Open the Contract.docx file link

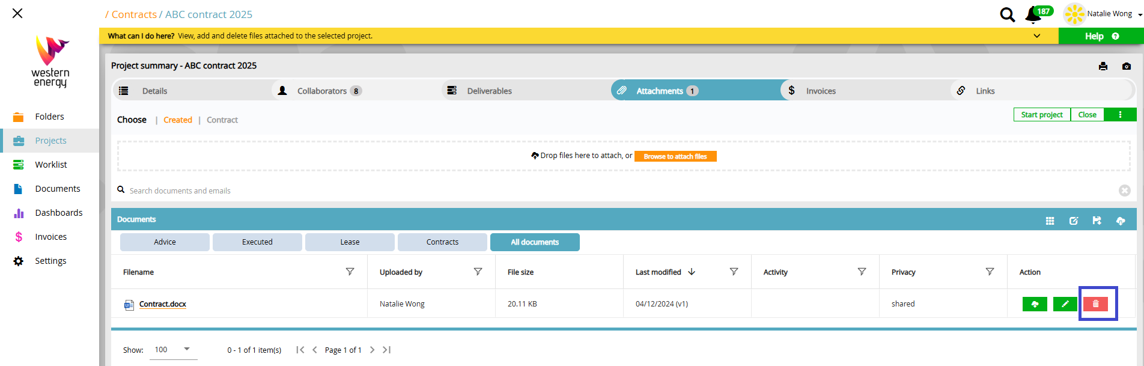coord(163,304)
